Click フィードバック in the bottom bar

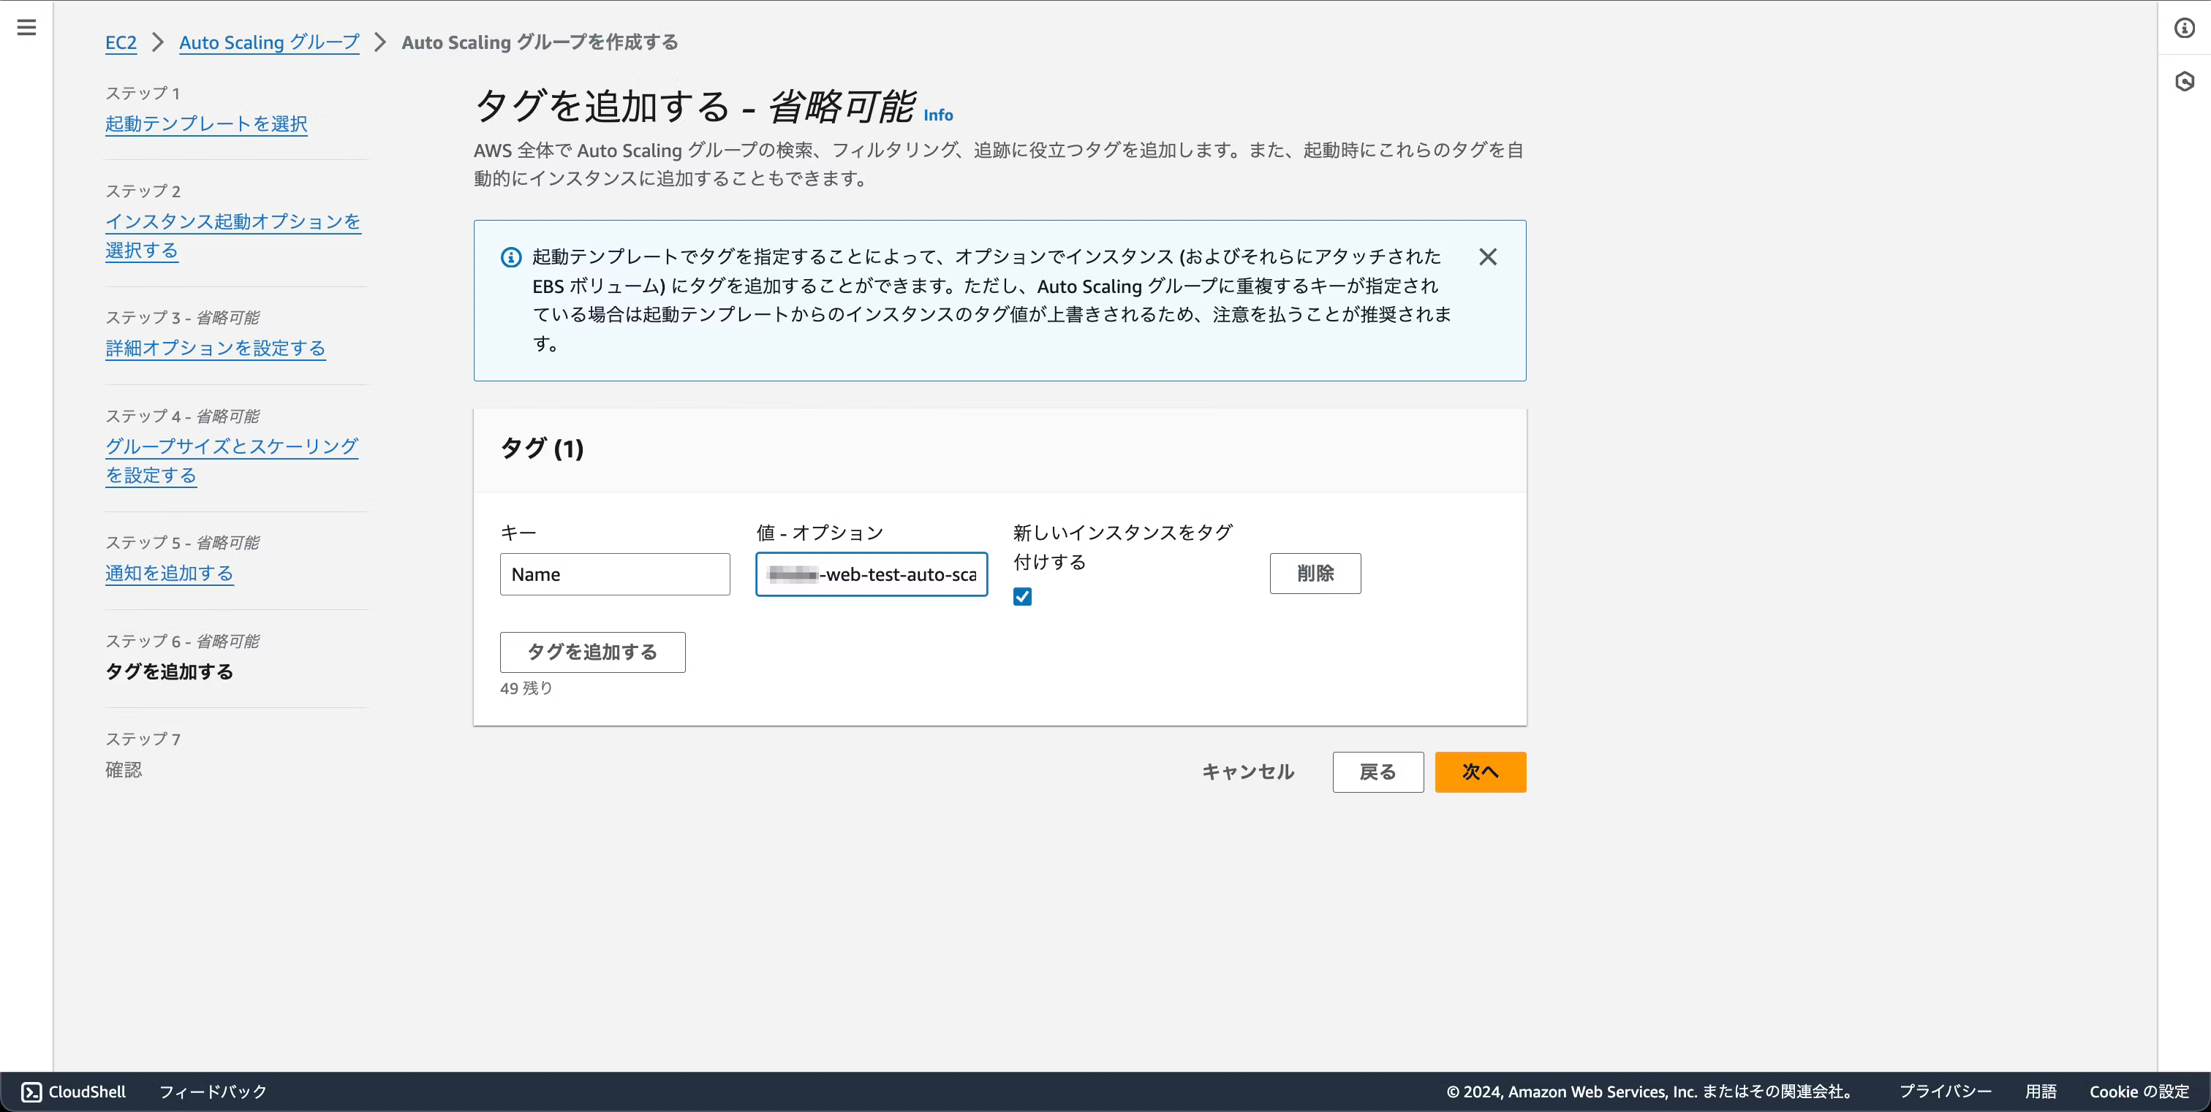coord(212,1092)
